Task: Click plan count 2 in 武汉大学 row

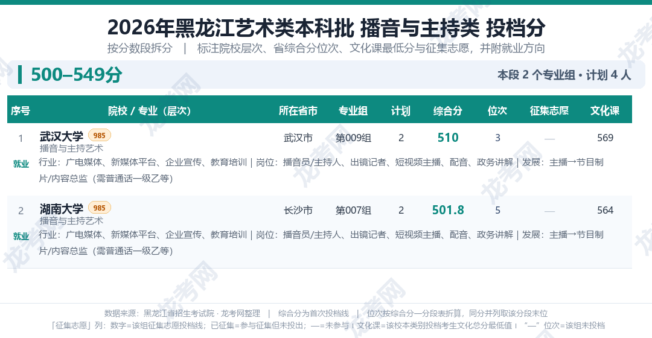Action: [401, 138]
